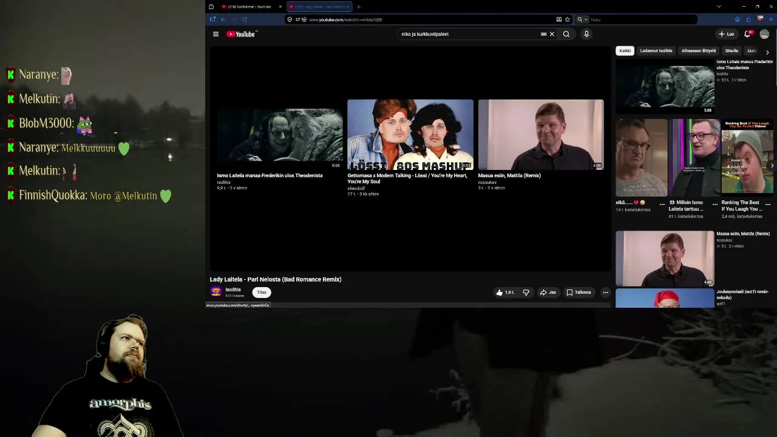Bookmark page with star icon
777x437 pixels.
(568, 19)
